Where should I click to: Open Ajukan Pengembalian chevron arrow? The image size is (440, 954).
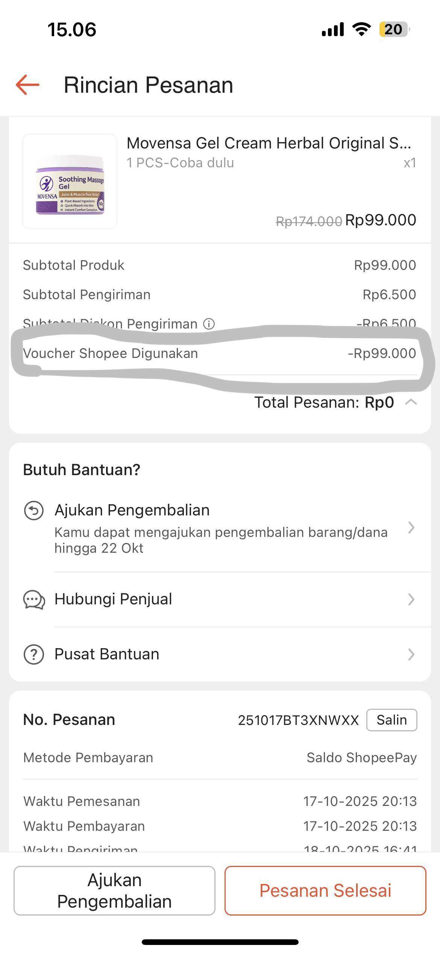[411, 527]
